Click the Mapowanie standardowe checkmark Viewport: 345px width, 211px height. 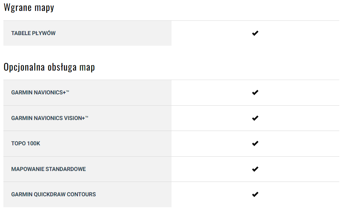tap(255, 169)
